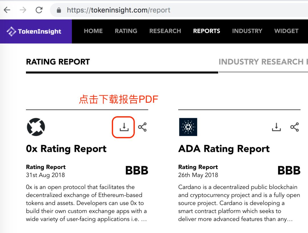Click the description 'Cardano is a decentralized public blockchain'
Screen dimensions: 308x233
click(x=239, y=203)
